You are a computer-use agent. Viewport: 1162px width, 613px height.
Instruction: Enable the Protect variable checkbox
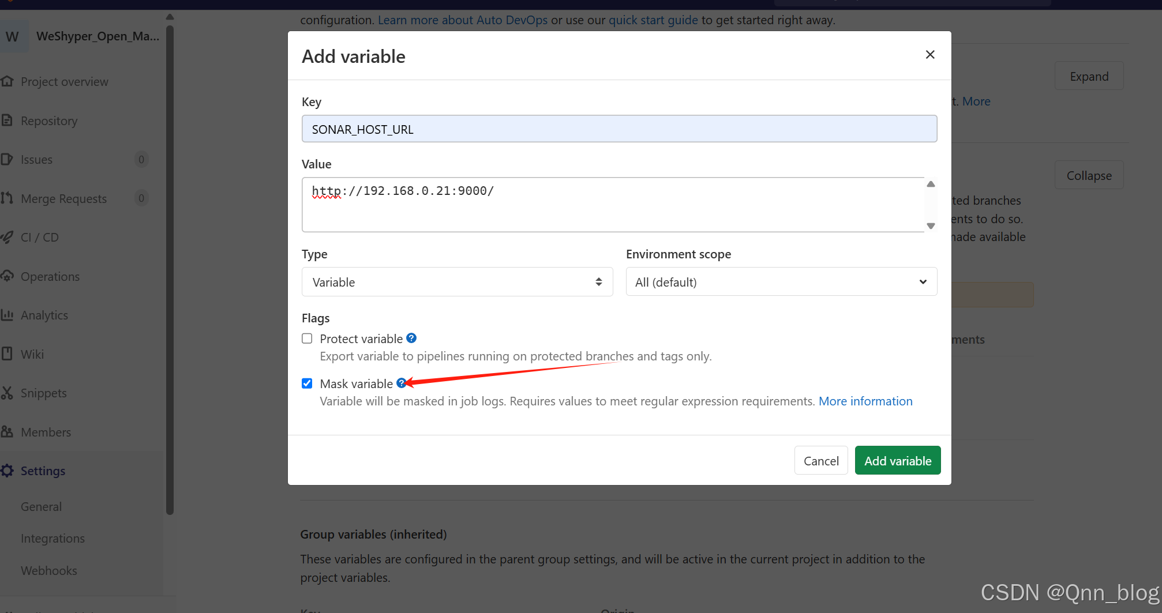coord(307,339)
